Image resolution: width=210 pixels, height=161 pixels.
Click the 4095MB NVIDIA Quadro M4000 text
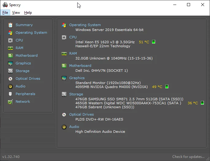coord(112,87)
